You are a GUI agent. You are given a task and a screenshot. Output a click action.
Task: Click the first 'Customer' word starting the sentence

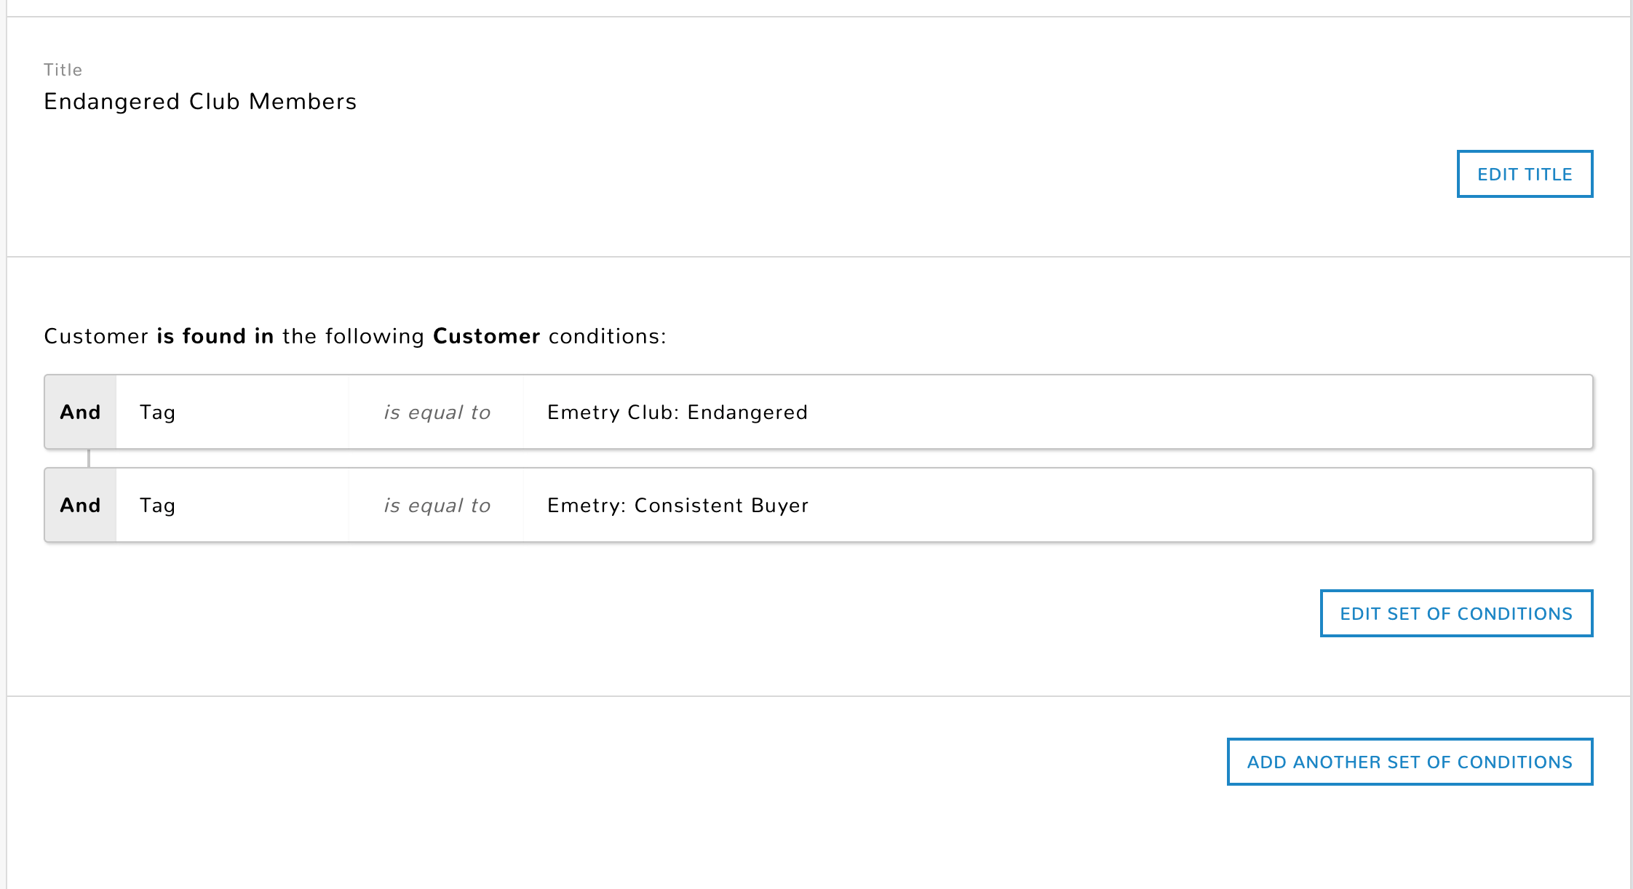click(96, 336)
